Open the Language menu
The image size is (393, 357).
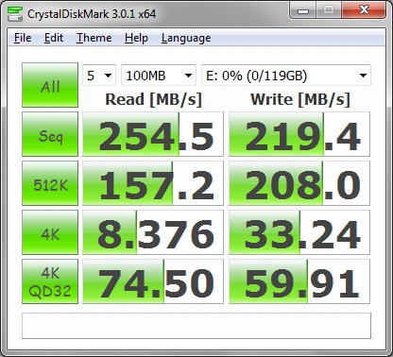pyautogui.click(x=186, y=38)
